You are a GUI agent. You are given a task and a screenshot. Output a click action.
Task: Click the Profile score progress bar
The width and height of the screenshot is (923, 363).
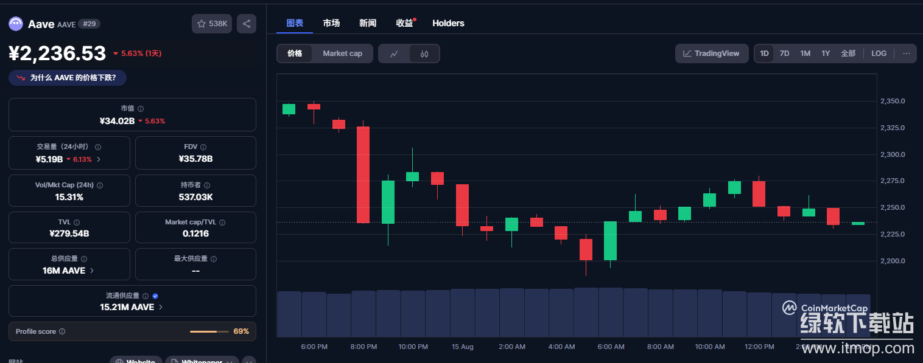[x=208, y=331]
